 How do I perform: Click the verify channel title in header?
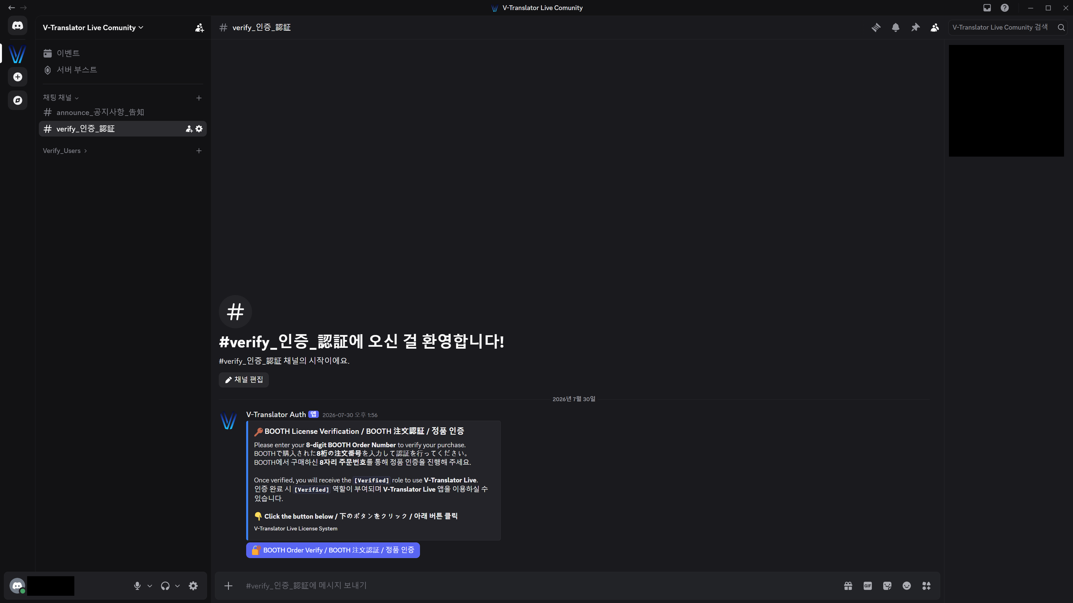tap(262, 27)
